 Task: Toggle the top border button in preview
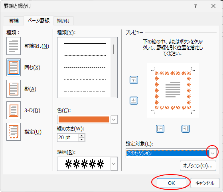tap(134, 80)
